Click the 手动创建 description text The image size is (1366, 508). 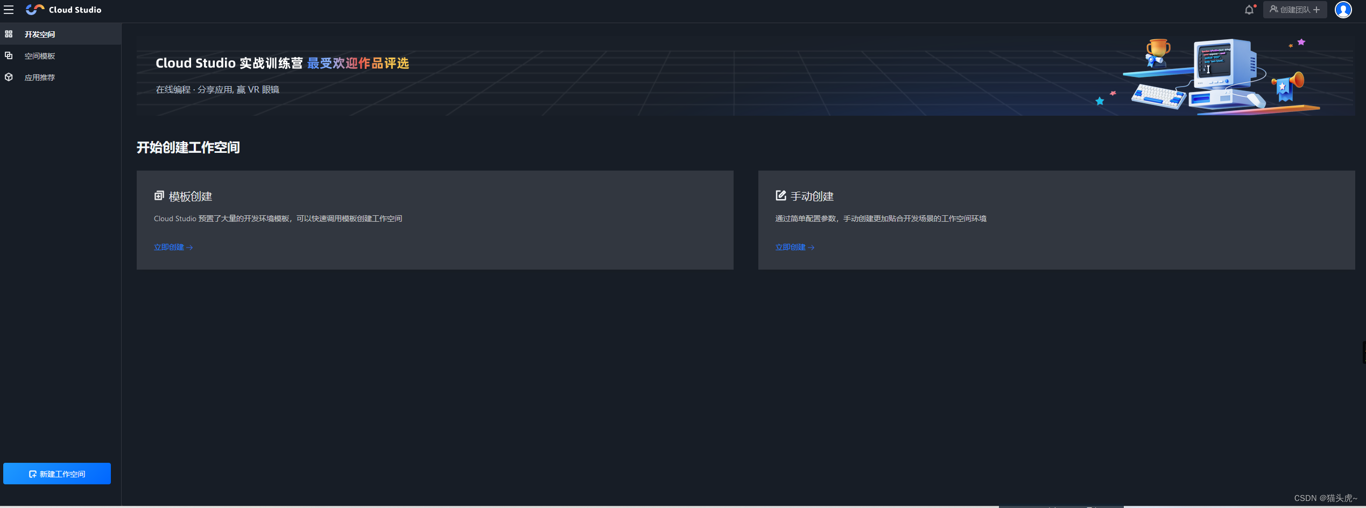(881, 218)
